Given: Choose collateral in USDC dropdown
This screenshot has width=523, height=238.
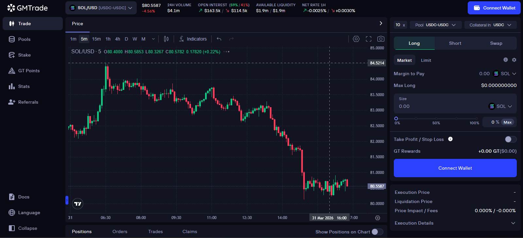Looking at the screenshot, I should (490, 25).
